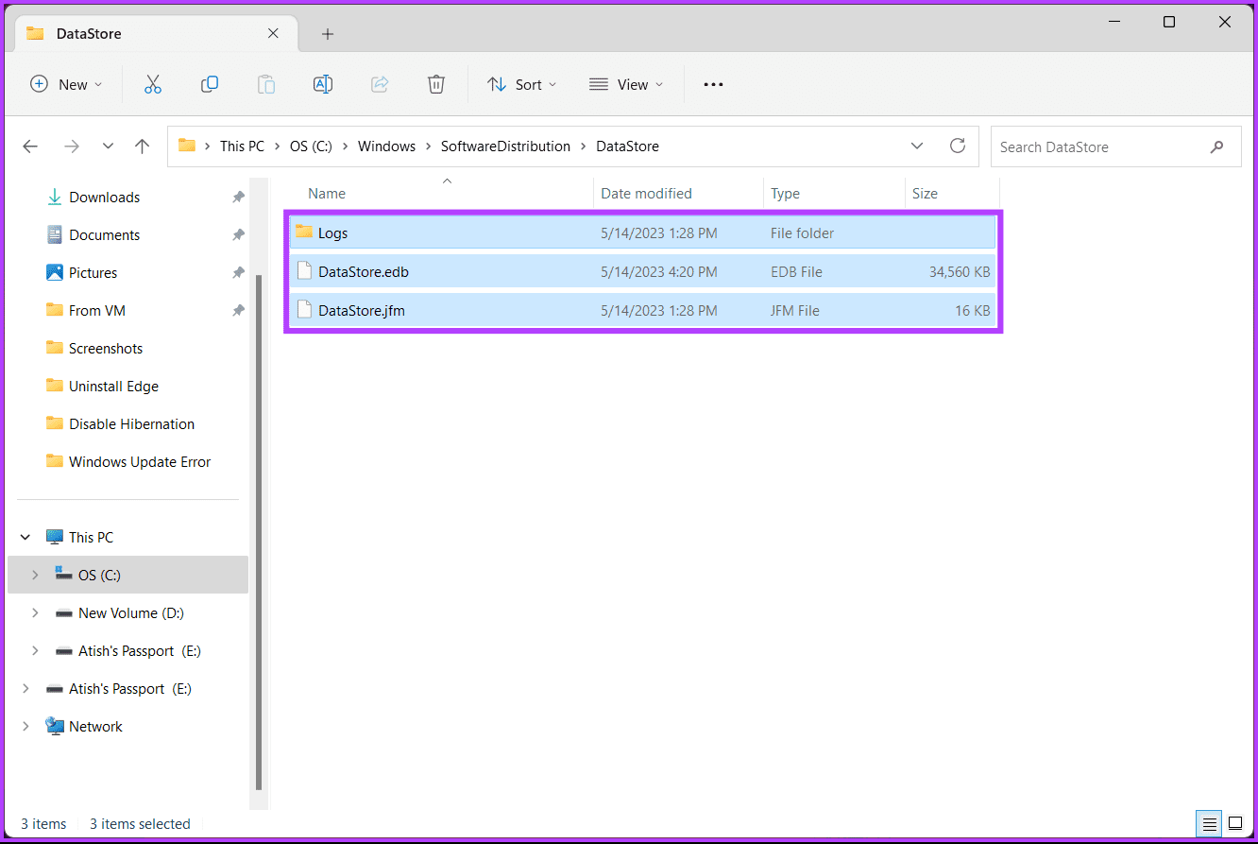
Task: Click the Cut scissors icon
Action: 153,84
